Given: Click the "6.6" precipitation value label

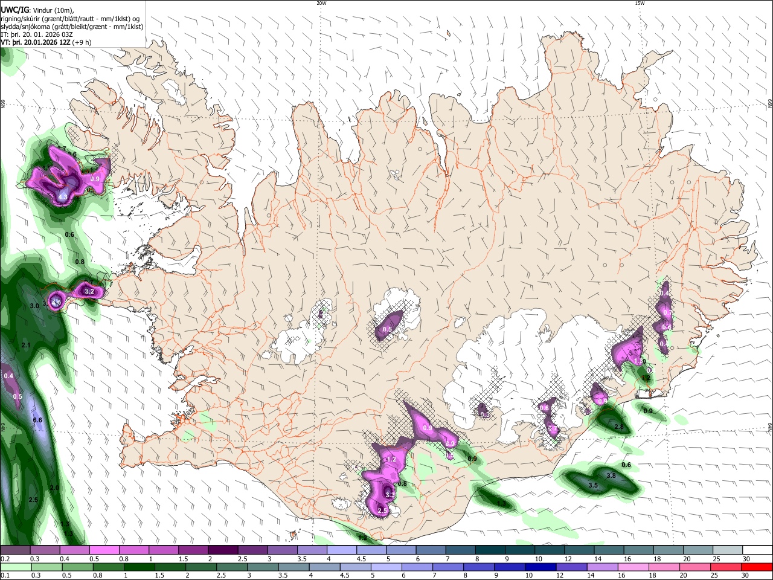Looking at the screenshot, I should click(x=37, y=420).
